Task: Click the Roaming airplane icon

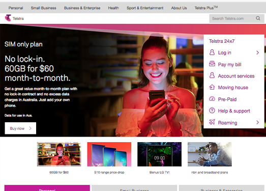Action: 212,122
